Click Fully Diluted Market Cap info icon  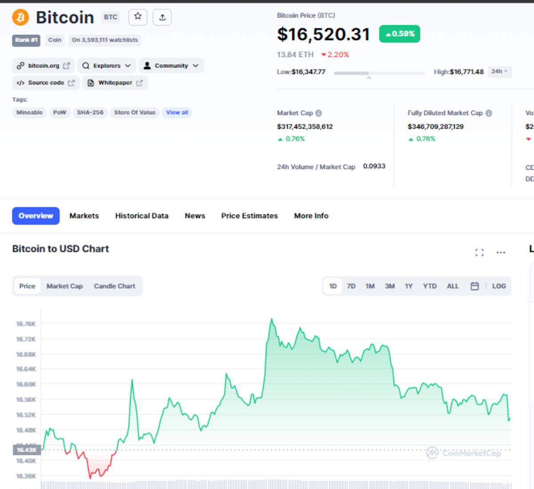pos(489,113)
